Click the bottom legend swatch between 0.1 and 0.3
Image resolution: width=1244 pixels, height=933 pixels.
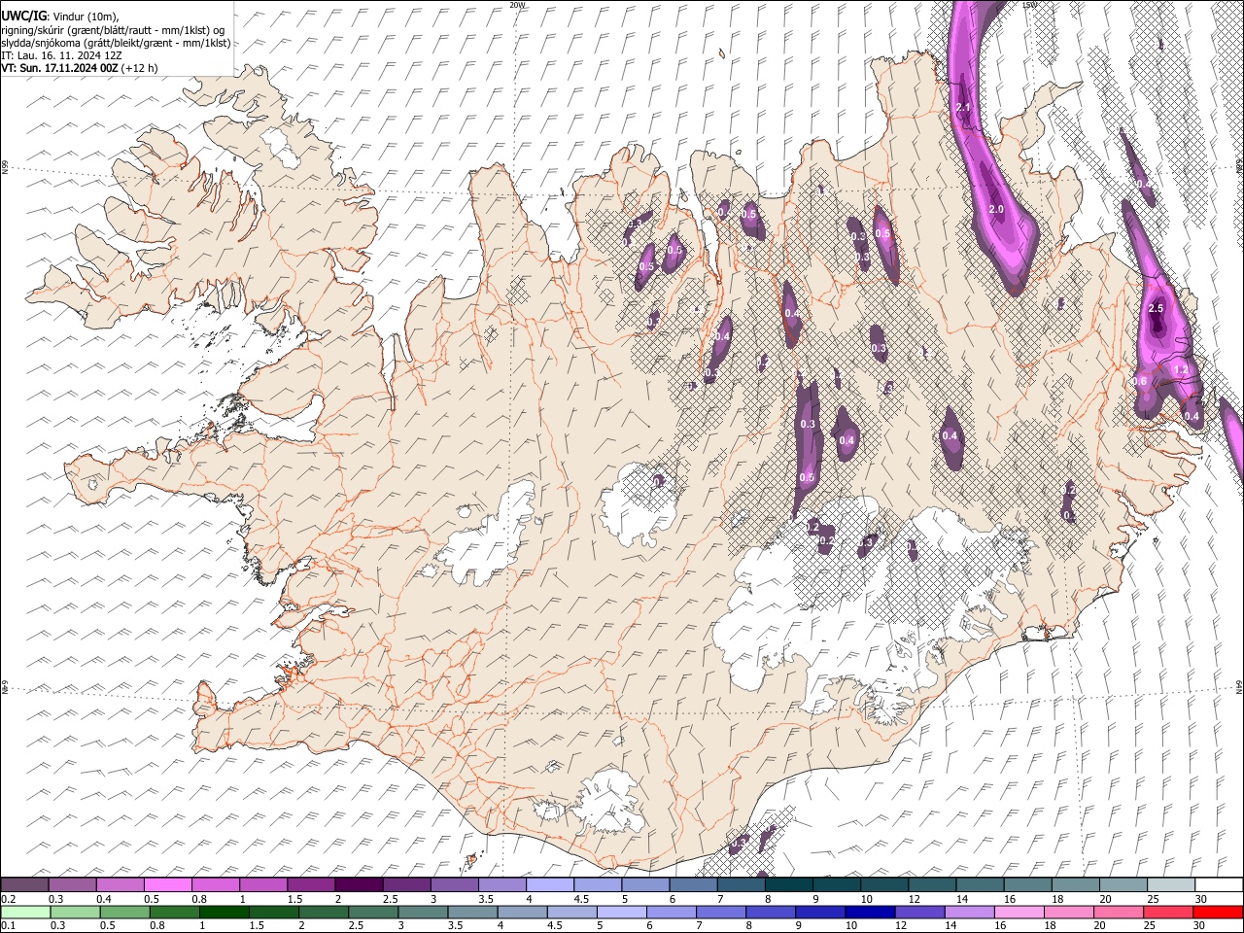[x=25, y=912]
